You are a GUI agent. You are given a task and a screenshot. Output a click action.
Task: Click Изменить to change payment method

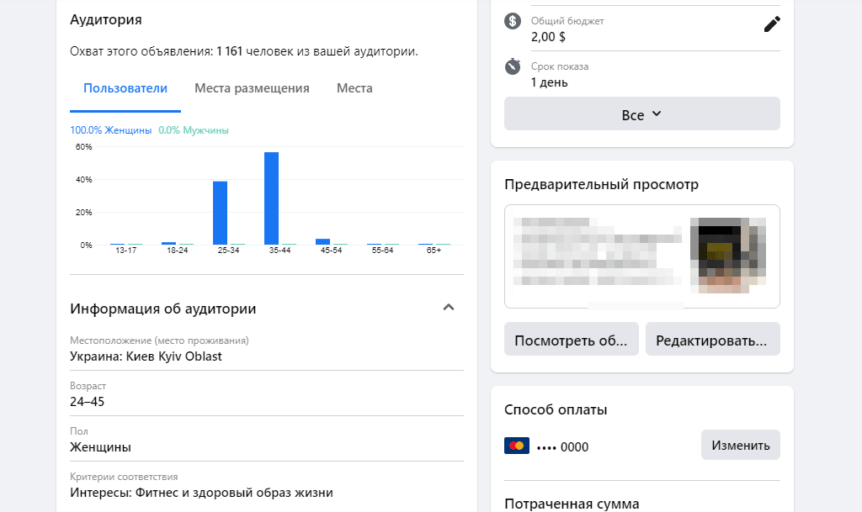click(740, 444)
